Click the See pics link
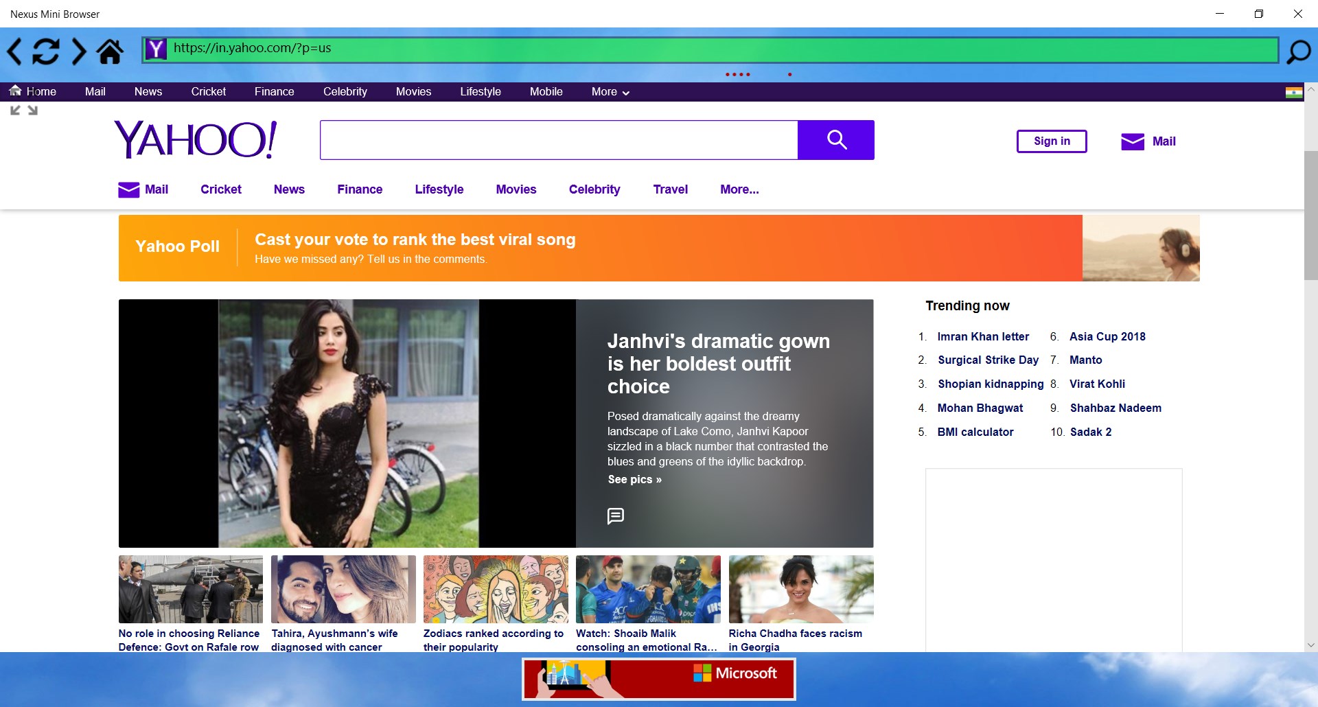This screenshot has width=1318, height=707. [x=635, y=480]
